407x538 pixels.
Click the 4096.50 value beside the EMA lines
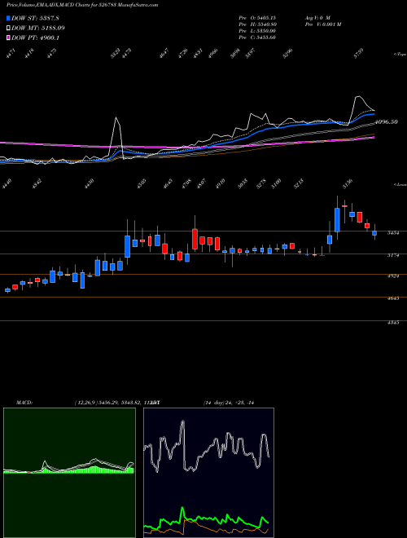point(386,121)
